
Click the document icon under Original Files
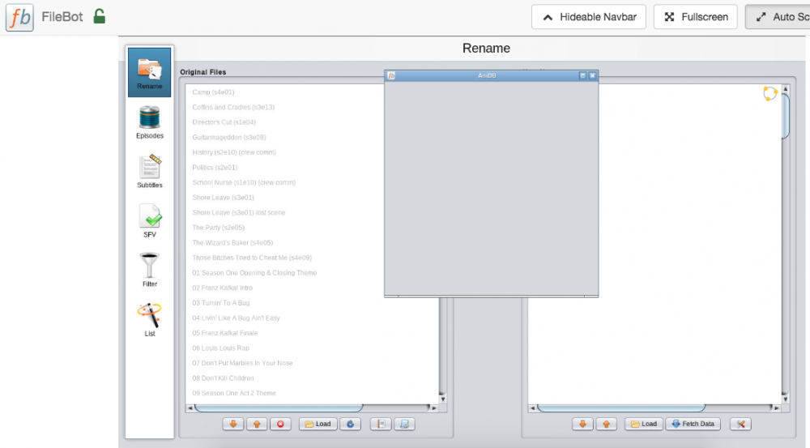tap(404, 425)
